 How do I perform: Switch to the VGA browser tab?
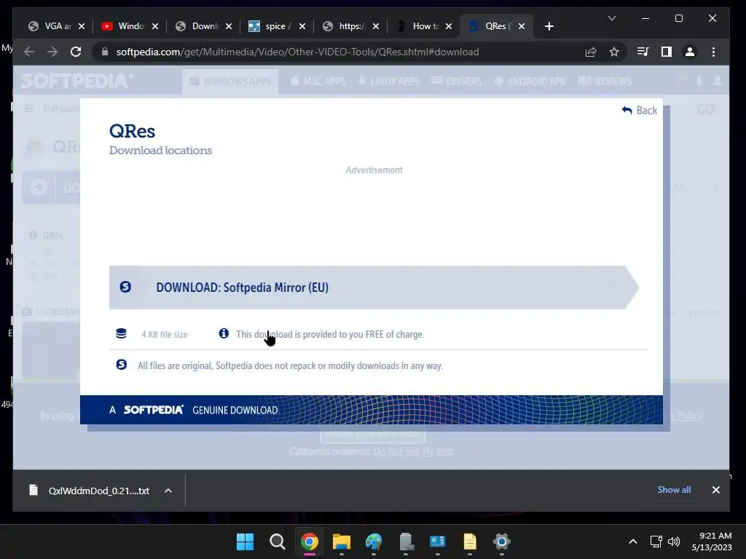click(x=52, y=26)
